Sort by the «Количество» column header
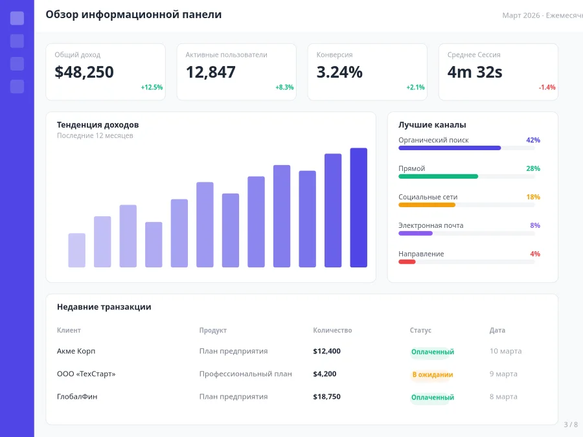Viewport: 583px width, 437px height. (332, 330)
